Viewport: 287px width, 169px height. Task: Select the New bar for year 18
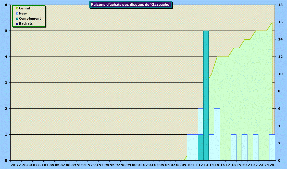[x=233, y=147]
